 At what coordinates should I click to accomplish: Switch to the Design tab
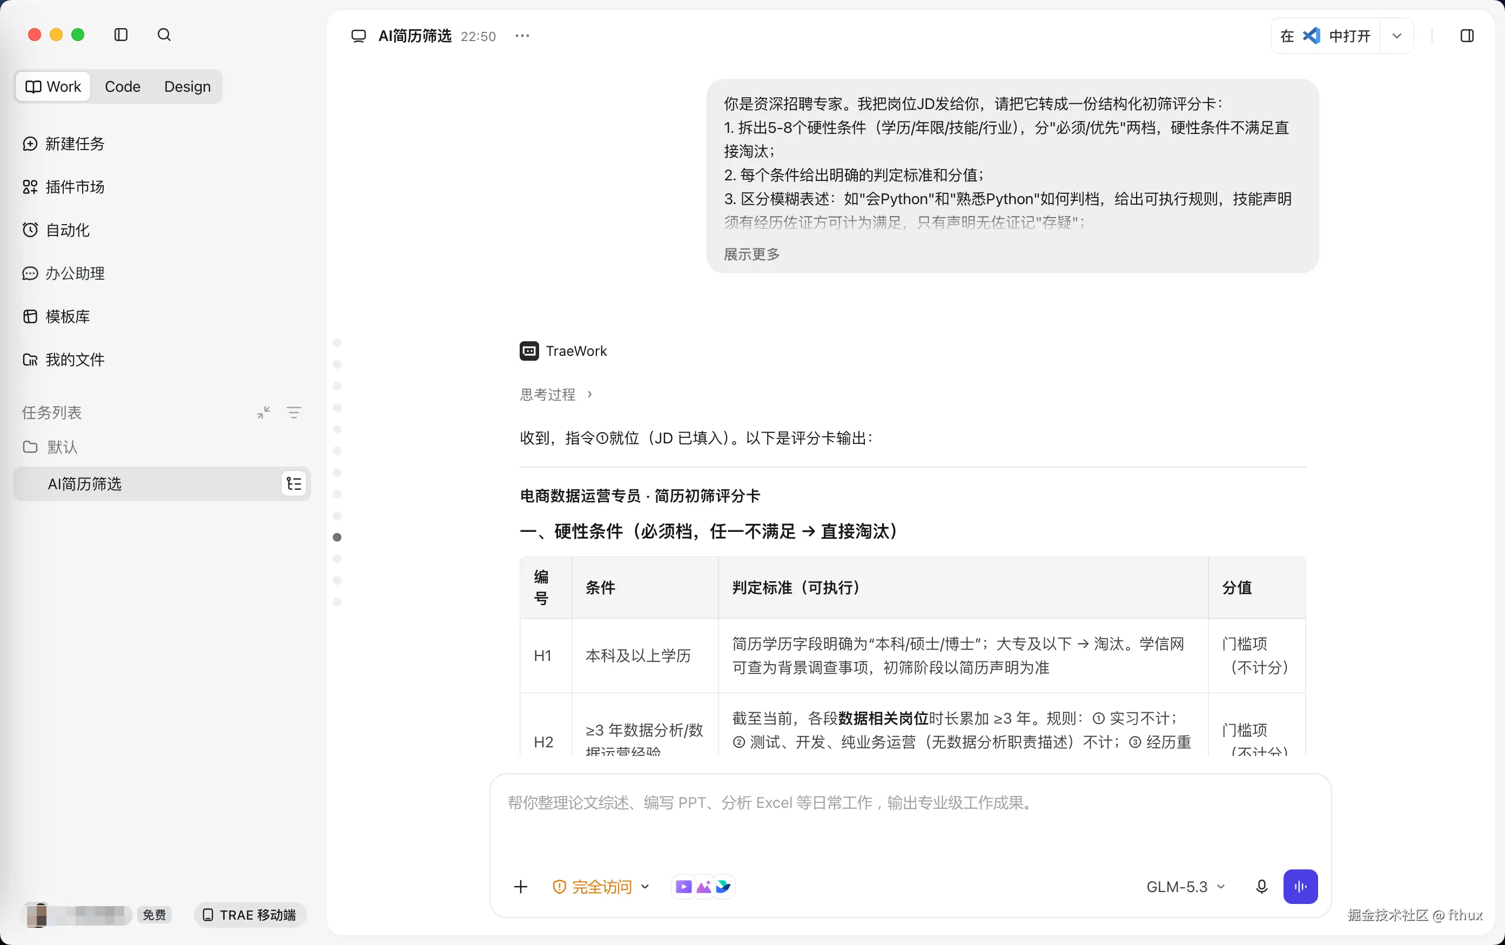pyautogui.click(x=187, y=86)
